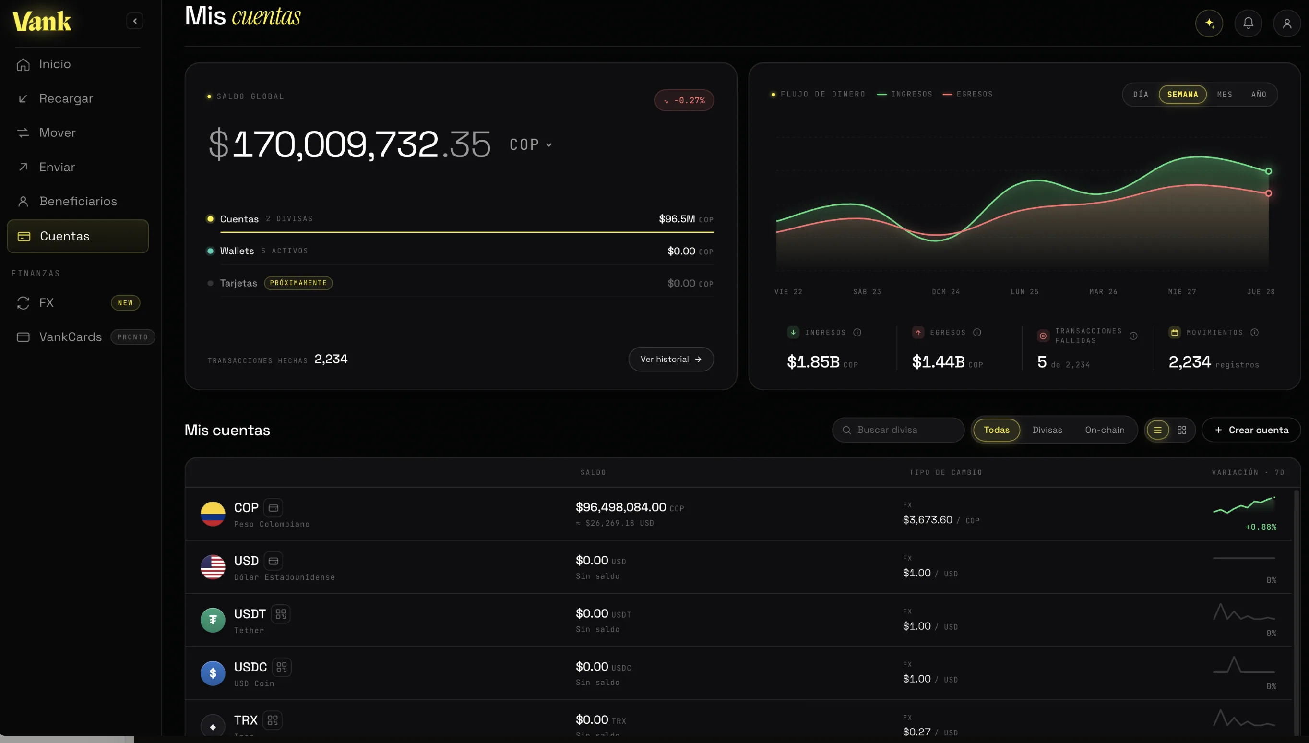Click the info icon beside Transacciones Fallidas
This screenshot has width=1309, height=743.
coord(1133,336)
